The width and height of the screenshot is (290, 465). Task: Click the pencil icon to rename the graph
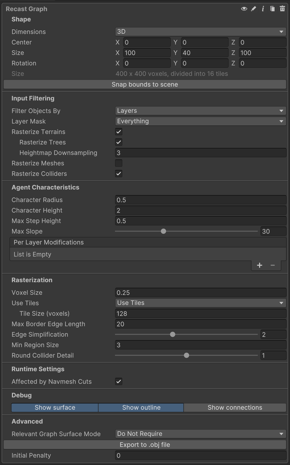[x=253, y=9]
